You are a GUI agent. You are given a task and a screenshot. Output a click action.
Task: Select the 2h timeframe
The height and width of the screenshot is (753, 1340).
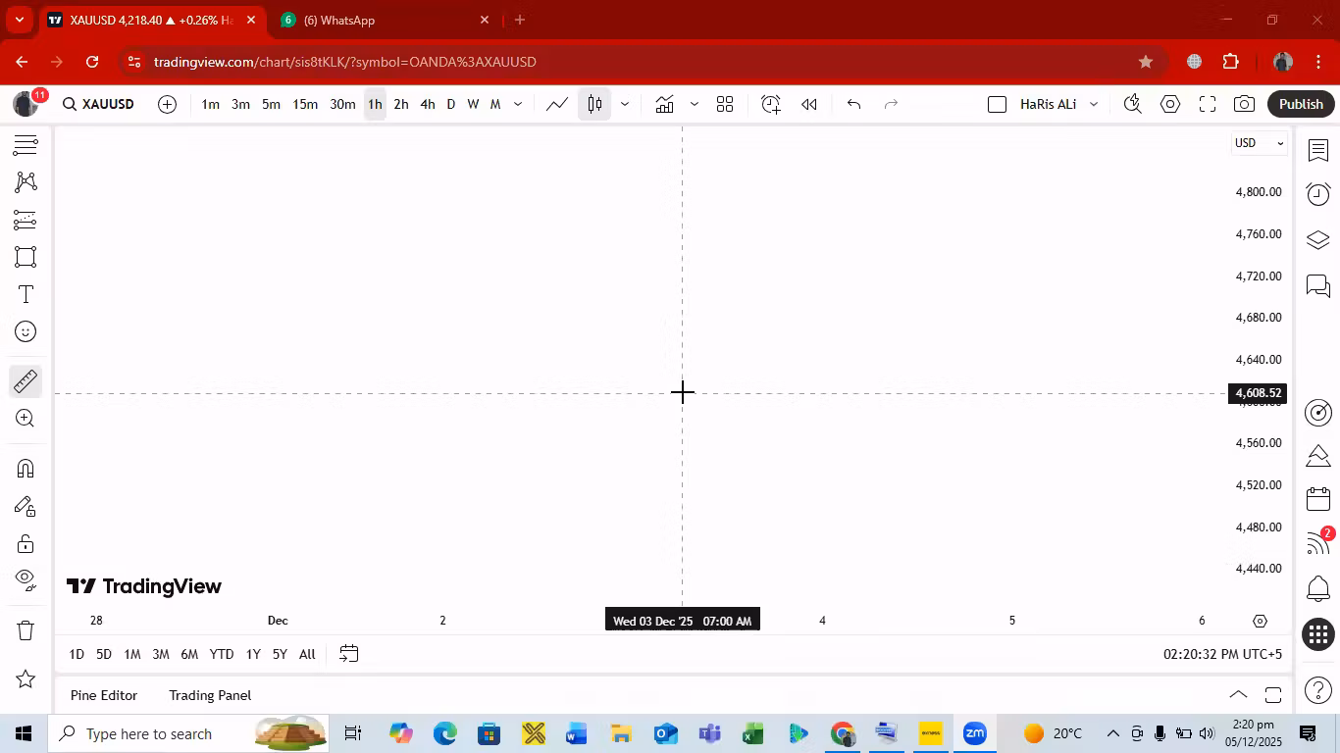[x=401, y=104]
